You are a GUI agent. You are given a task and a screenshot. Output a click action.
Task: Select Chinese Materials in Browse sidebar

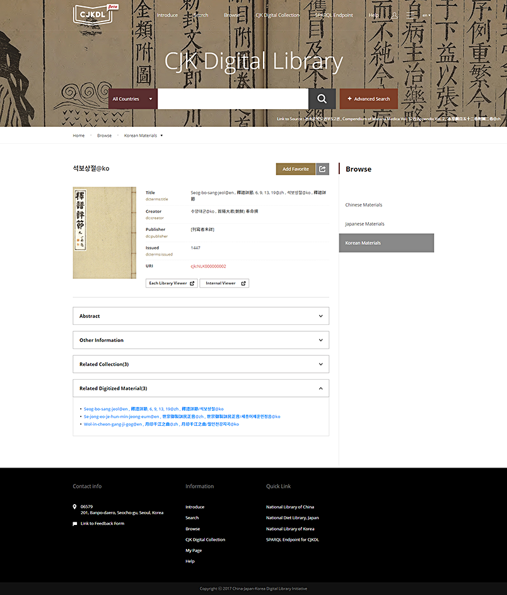tap(364, 205)
